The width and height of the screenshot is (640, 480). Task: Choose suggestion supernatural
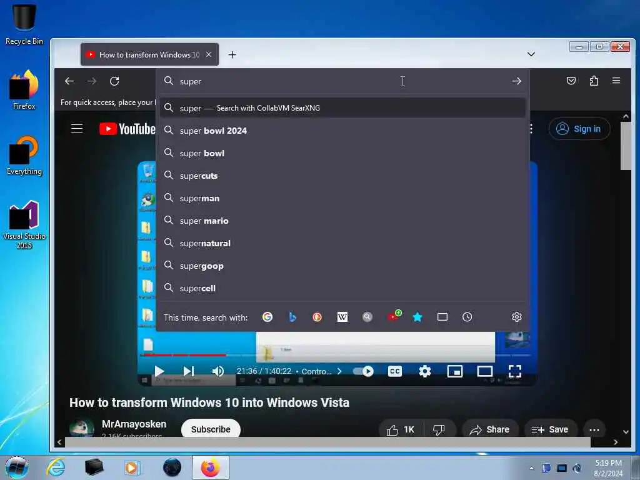(x=342, y=243)
